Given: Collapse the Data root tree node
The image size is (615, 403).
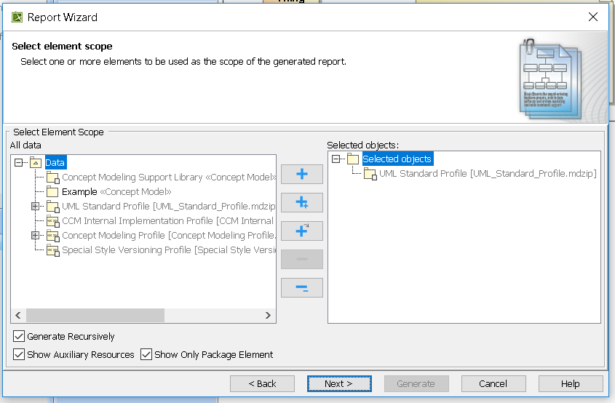Looking at the screenshot, I should [x=19, y=163].
